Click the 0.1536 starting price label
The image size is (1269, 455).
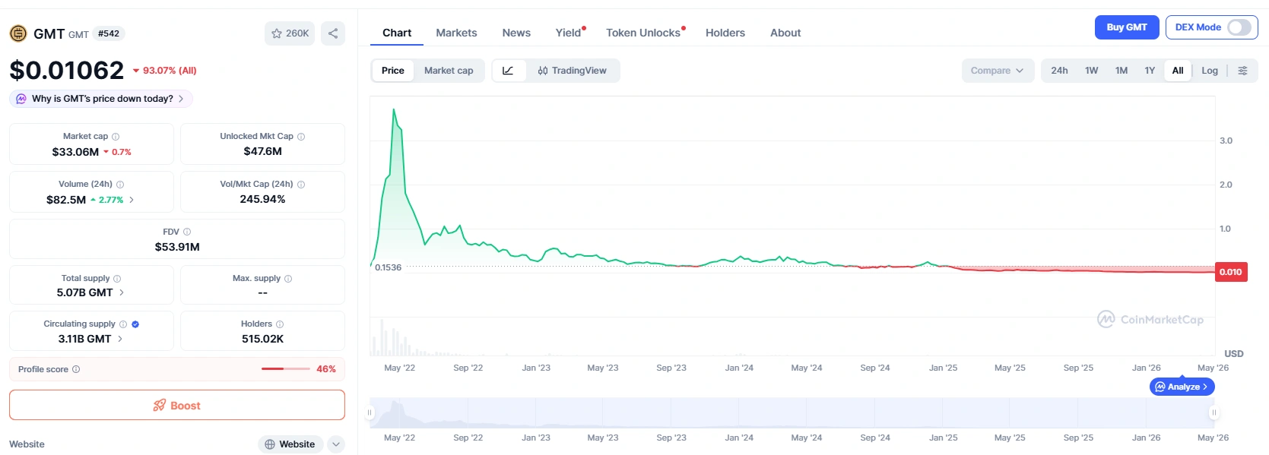click(388, 267)
